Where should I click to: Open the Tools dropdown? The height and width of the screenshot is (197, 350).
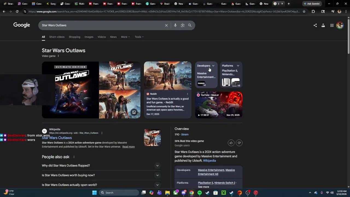pos(139,37)
